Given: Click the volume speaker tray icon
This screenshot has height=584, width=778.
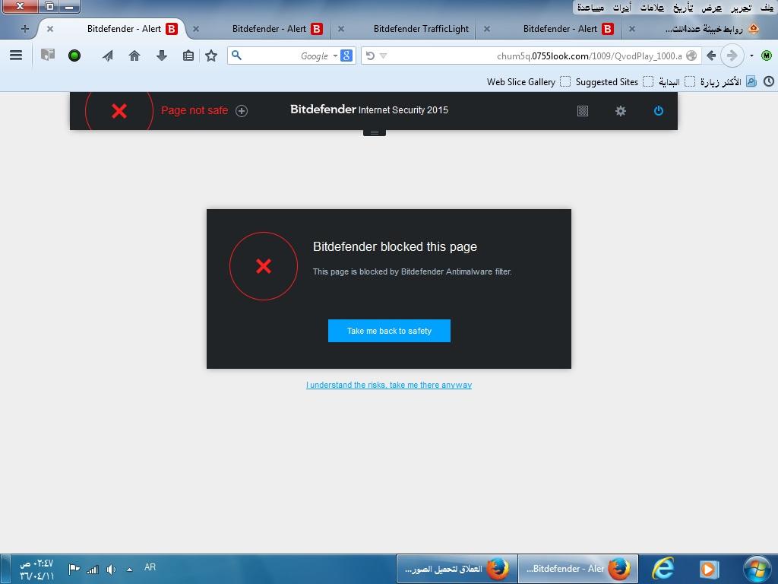Looking at the screenshot, I should pos(111,569).
